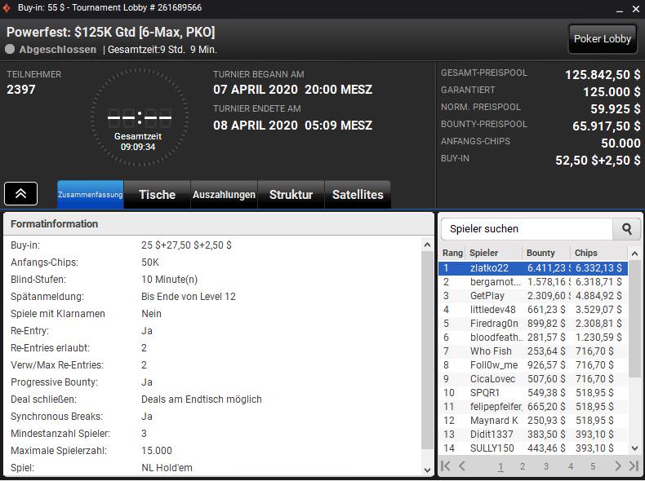Click the partypoker diamond icon in title bar

pos(7,7)
